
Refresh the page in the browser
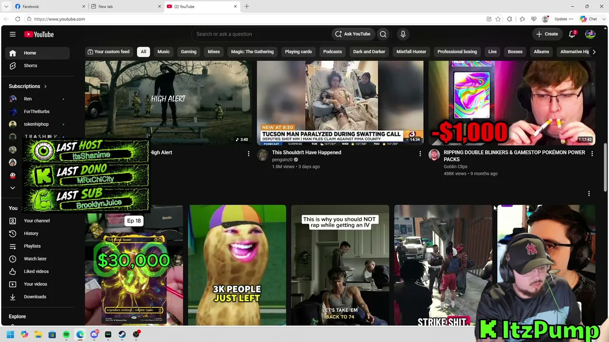18,19
